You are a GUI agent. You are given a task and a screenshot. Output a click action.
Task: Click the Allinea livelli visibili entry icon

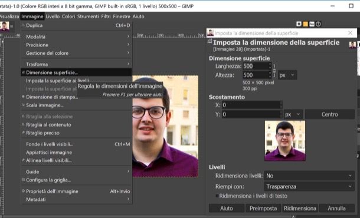click(x=23, y=160)
